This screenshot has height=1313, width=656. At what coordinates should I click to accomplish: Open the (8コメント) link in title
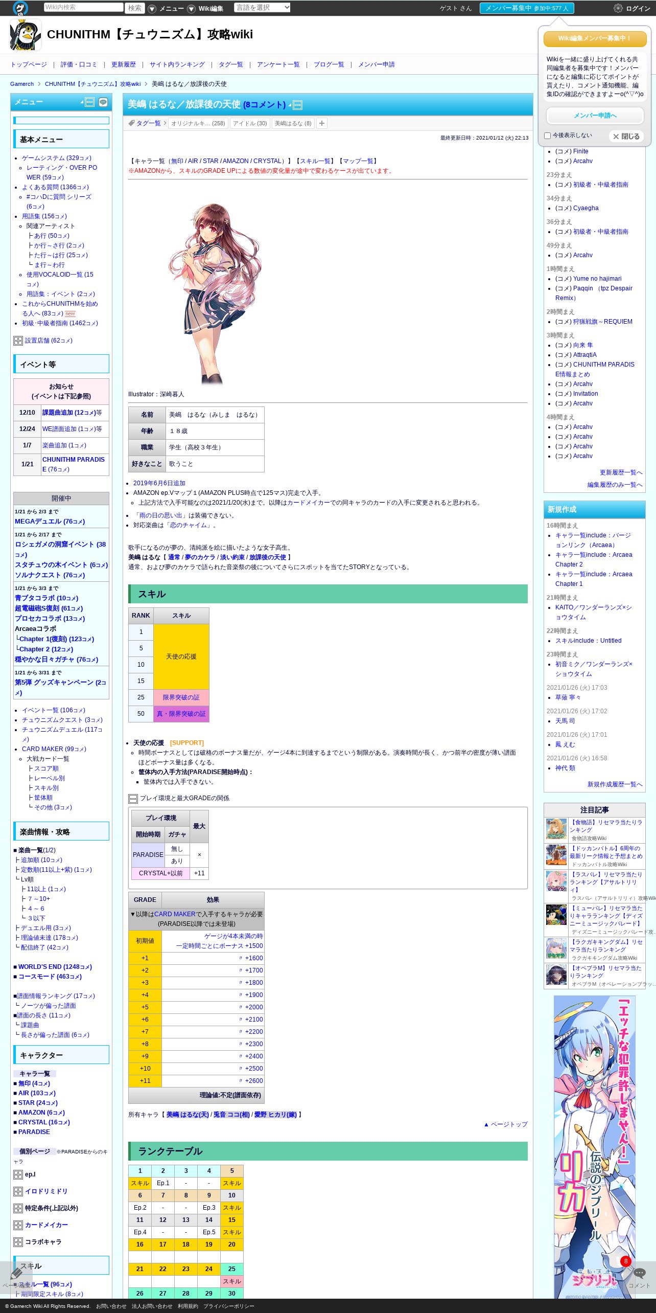tap(264, 105)
